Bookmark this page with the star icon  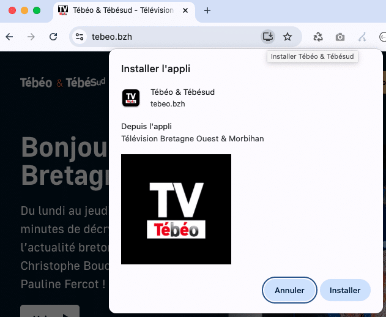coord(288,37)
